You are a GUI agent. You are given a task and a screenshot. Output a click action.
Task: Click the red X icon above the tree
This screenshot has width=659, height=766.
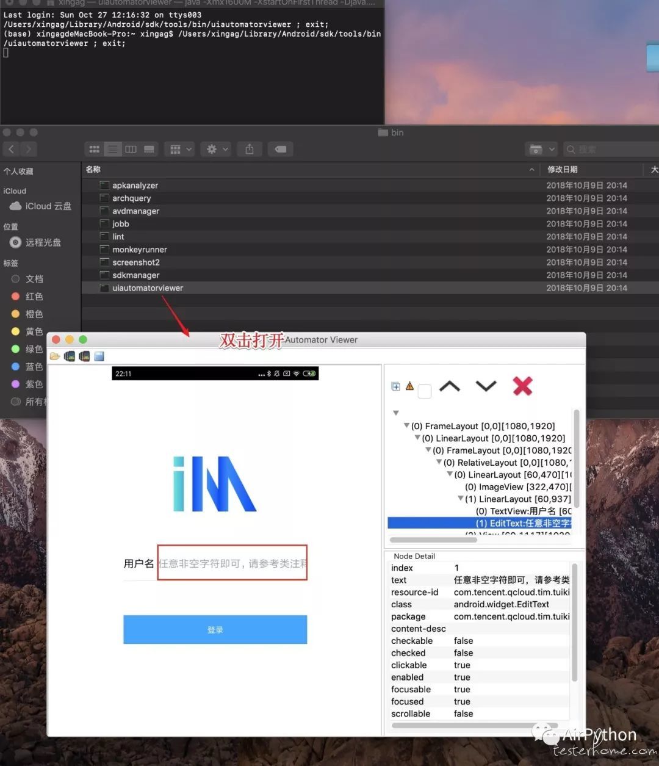(x=522, y=386)
